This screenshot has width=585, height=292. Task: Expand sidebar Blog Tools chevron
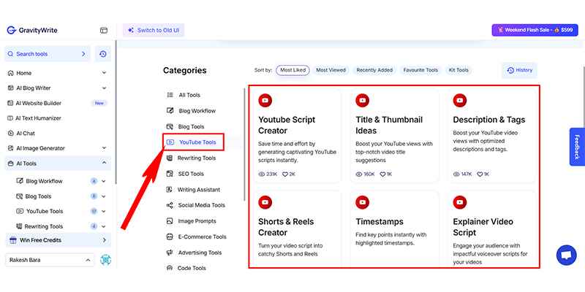103,196
